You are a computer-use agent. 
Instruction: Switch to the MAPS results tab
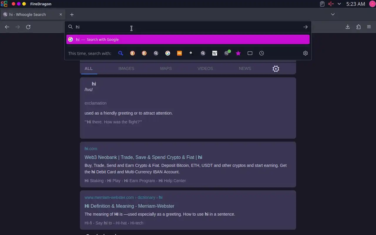point(166,68)
